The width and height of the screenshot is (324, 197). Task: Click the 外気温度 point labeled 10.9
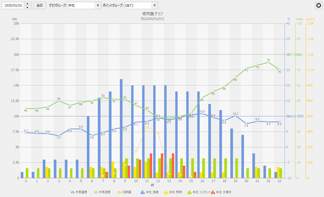click(x=202, y=113)
